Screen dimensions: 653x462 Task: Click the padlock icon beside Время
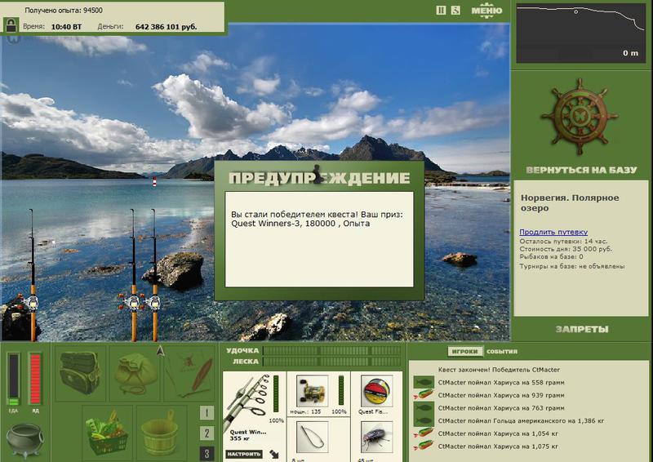[11, 25]
